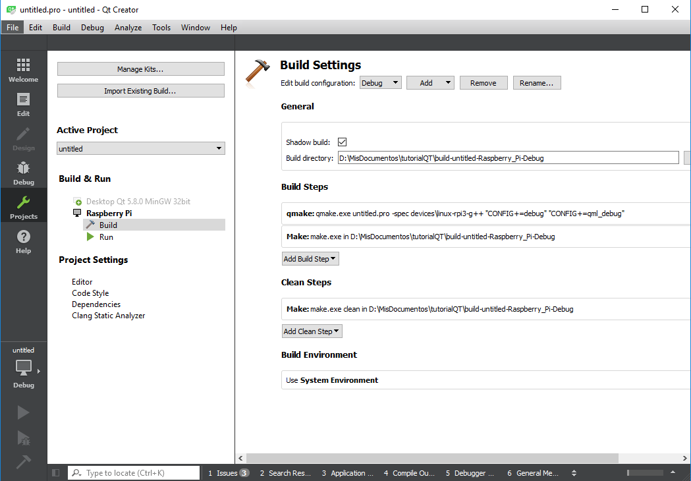691x481 pixels.
Task: Toggle the left sidebar button in status bar
Action: (55, 472)
